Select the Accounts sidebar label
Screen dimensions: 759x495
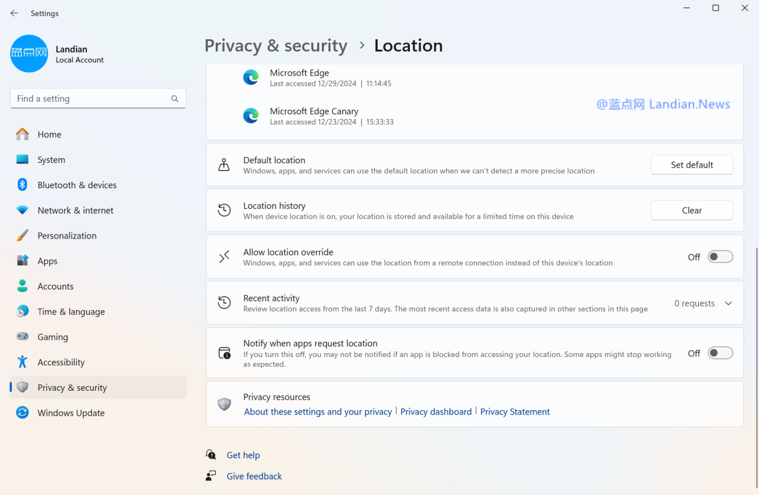pos(56,286)
